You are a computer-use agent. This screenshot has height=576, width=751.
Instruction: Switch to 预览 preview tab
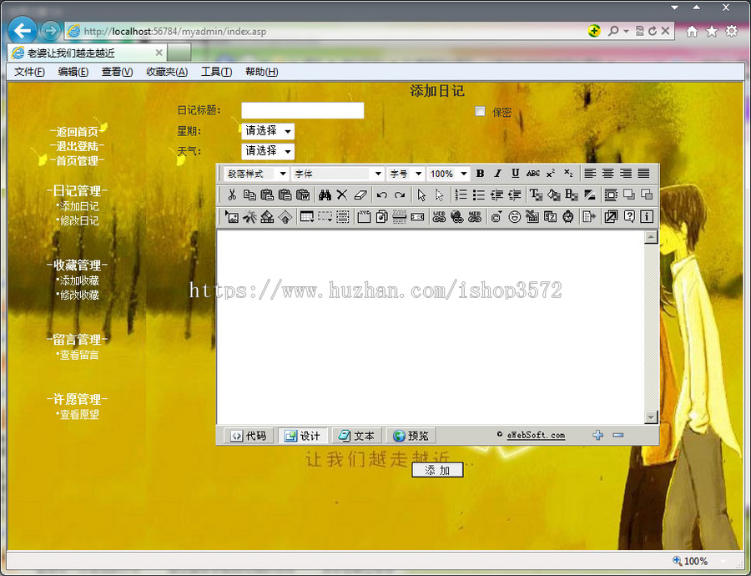(x=411, y=436)
